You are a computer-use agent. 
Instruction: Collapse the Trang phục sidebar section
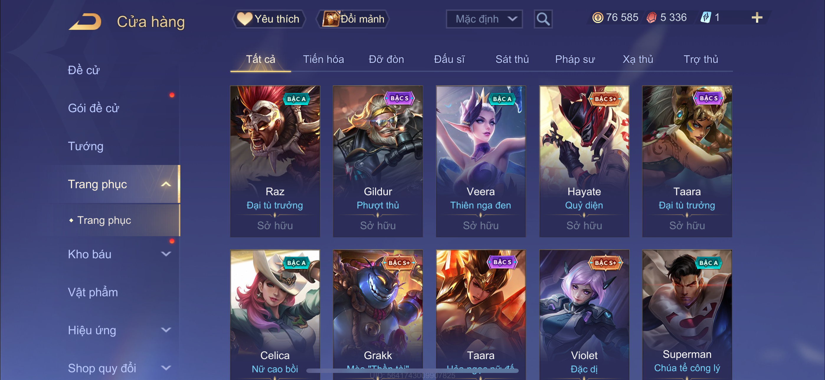[x=166, y=184]
